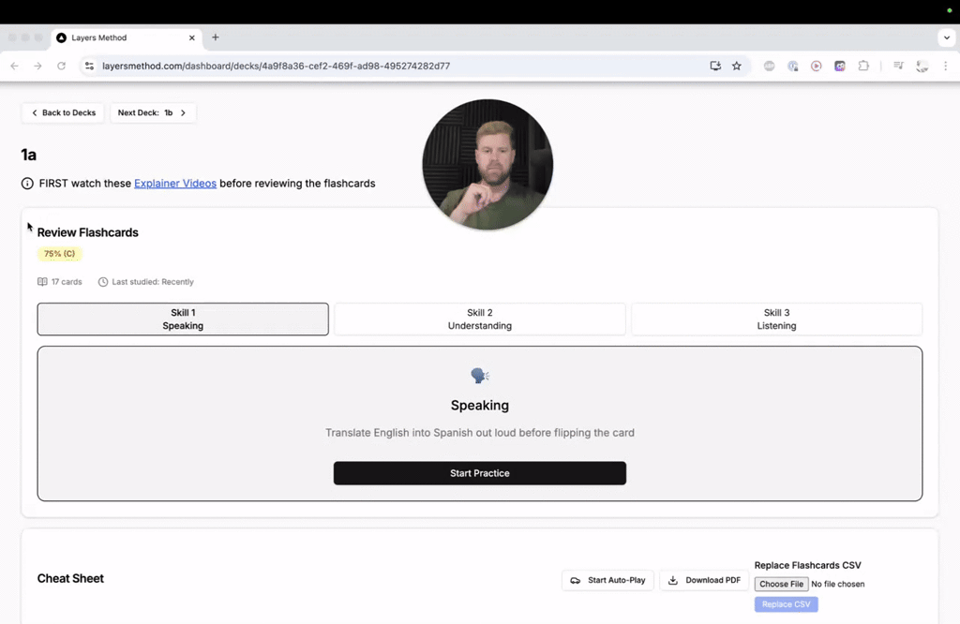The height and width of the screenshot is (624, 960).
Task: Click Choose File under Replace Flashcards CSV
Action: [x=781, y=583]
